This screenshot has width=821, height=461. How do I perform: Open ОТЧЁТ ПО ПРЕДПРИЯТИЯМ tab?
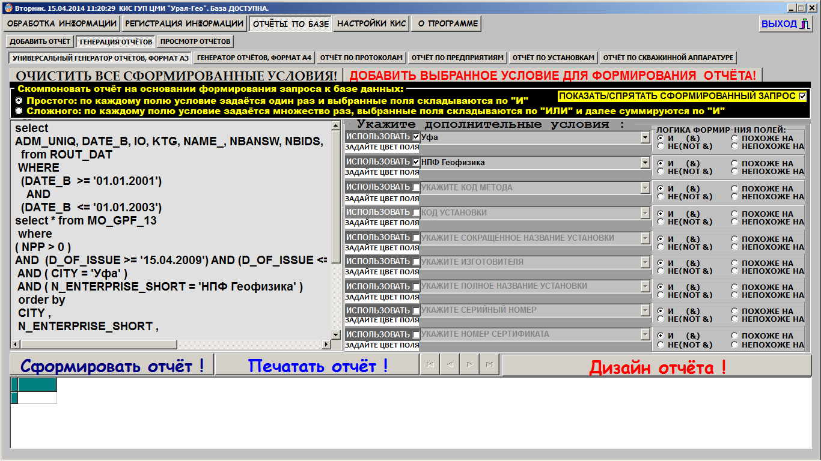pos(458,58)
